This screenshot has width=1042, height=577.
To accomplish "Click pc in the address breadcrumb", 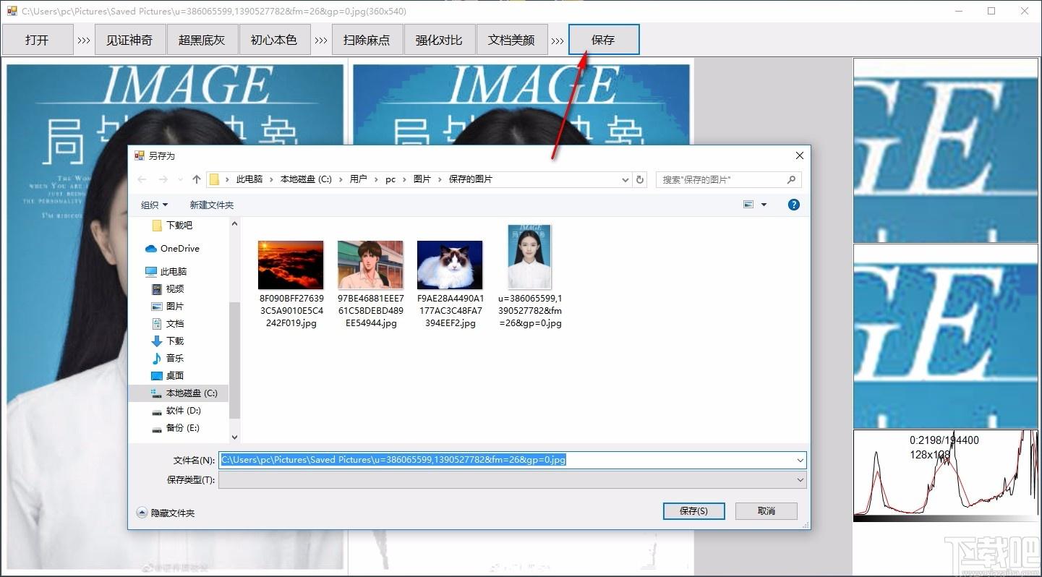I will (x=390, y=179).
